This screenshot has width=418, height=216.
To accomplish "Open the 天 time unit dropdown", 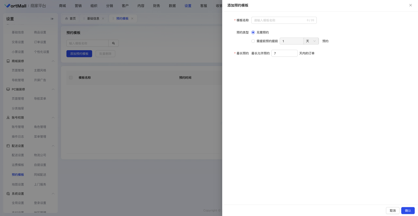I will point(311,41).
